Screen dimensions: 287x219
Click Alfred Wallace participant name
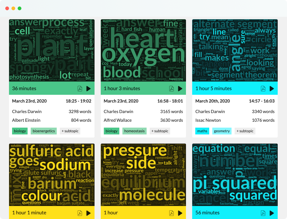118,120
